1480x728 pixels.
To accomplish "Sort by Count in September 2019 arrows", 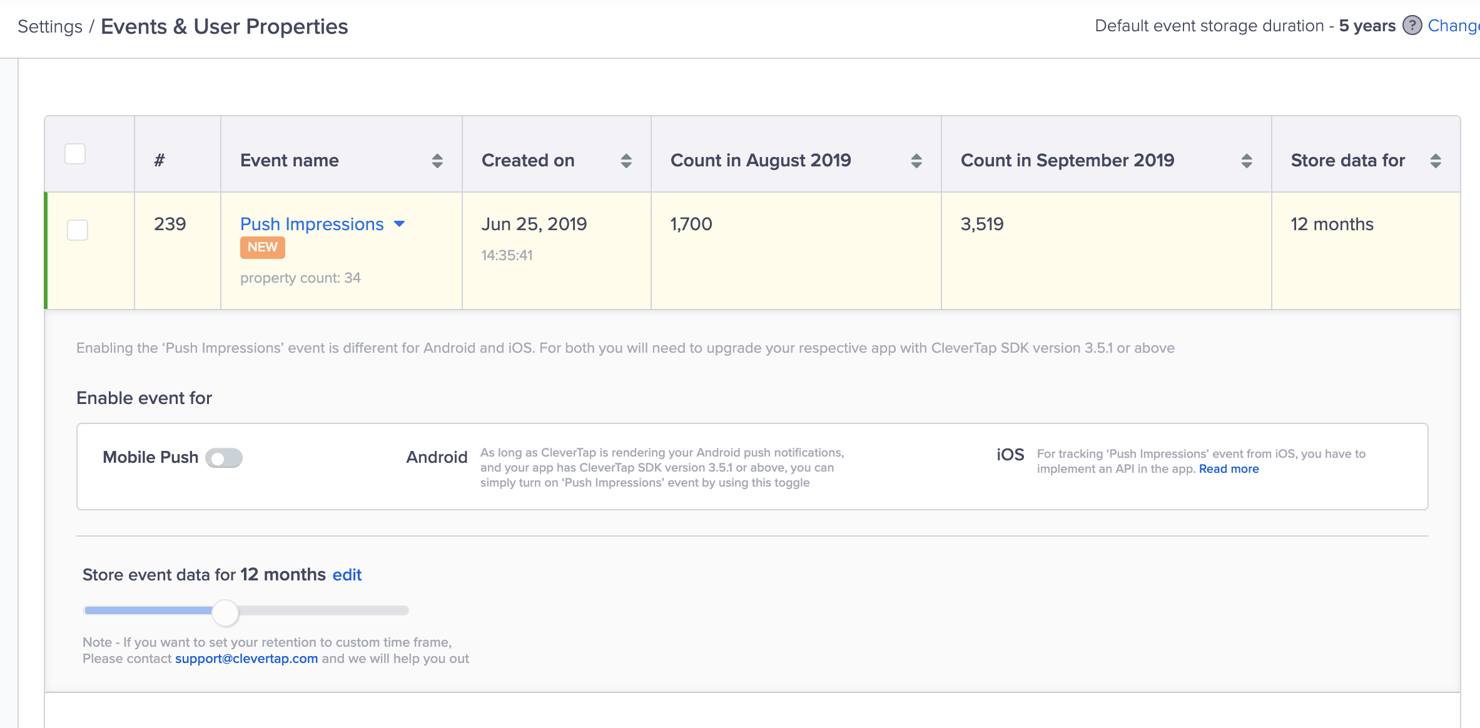I will (x=1247, y=161).
